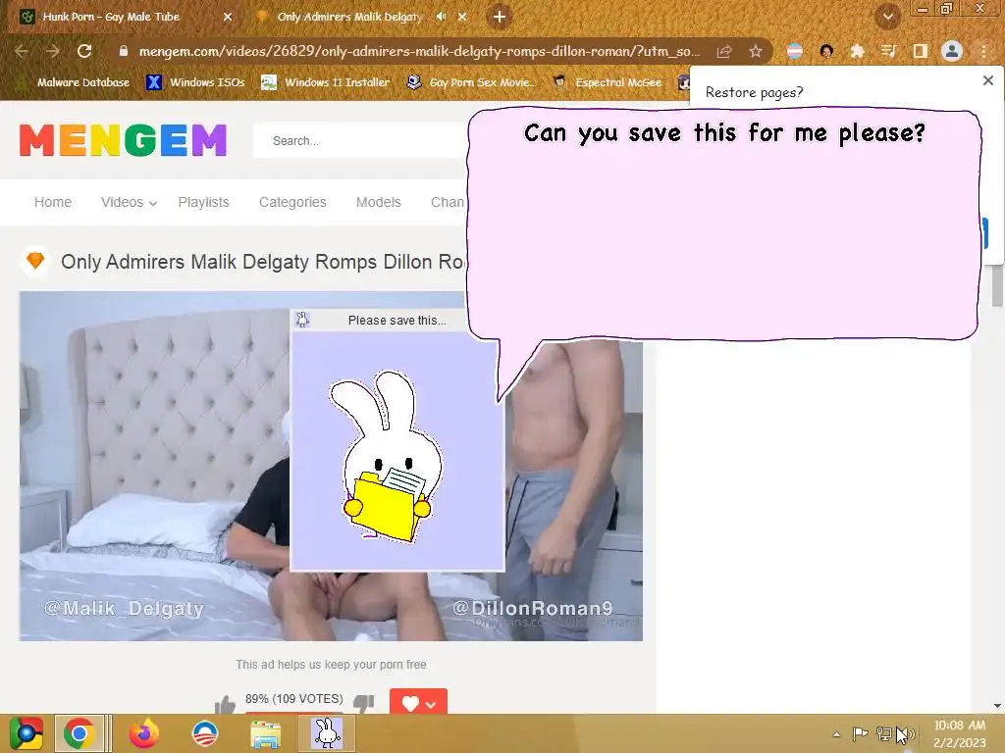The image size is (1005, 753).
Task: Click the browser forward arrow
Action: point(53,51)
